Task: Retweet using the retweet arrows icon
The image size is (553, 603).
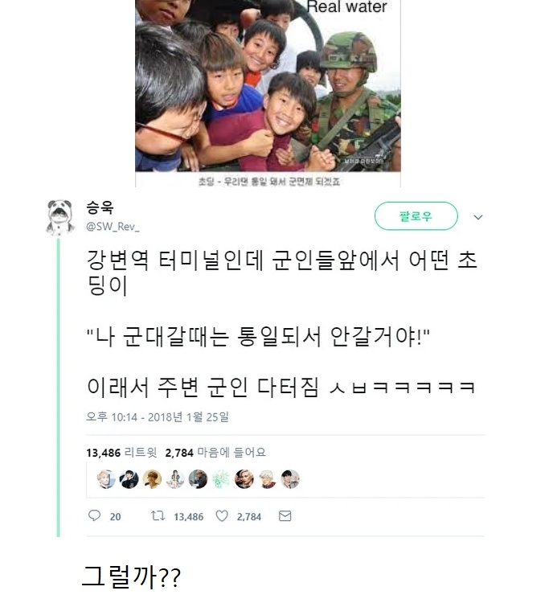Action: (158, 516)
